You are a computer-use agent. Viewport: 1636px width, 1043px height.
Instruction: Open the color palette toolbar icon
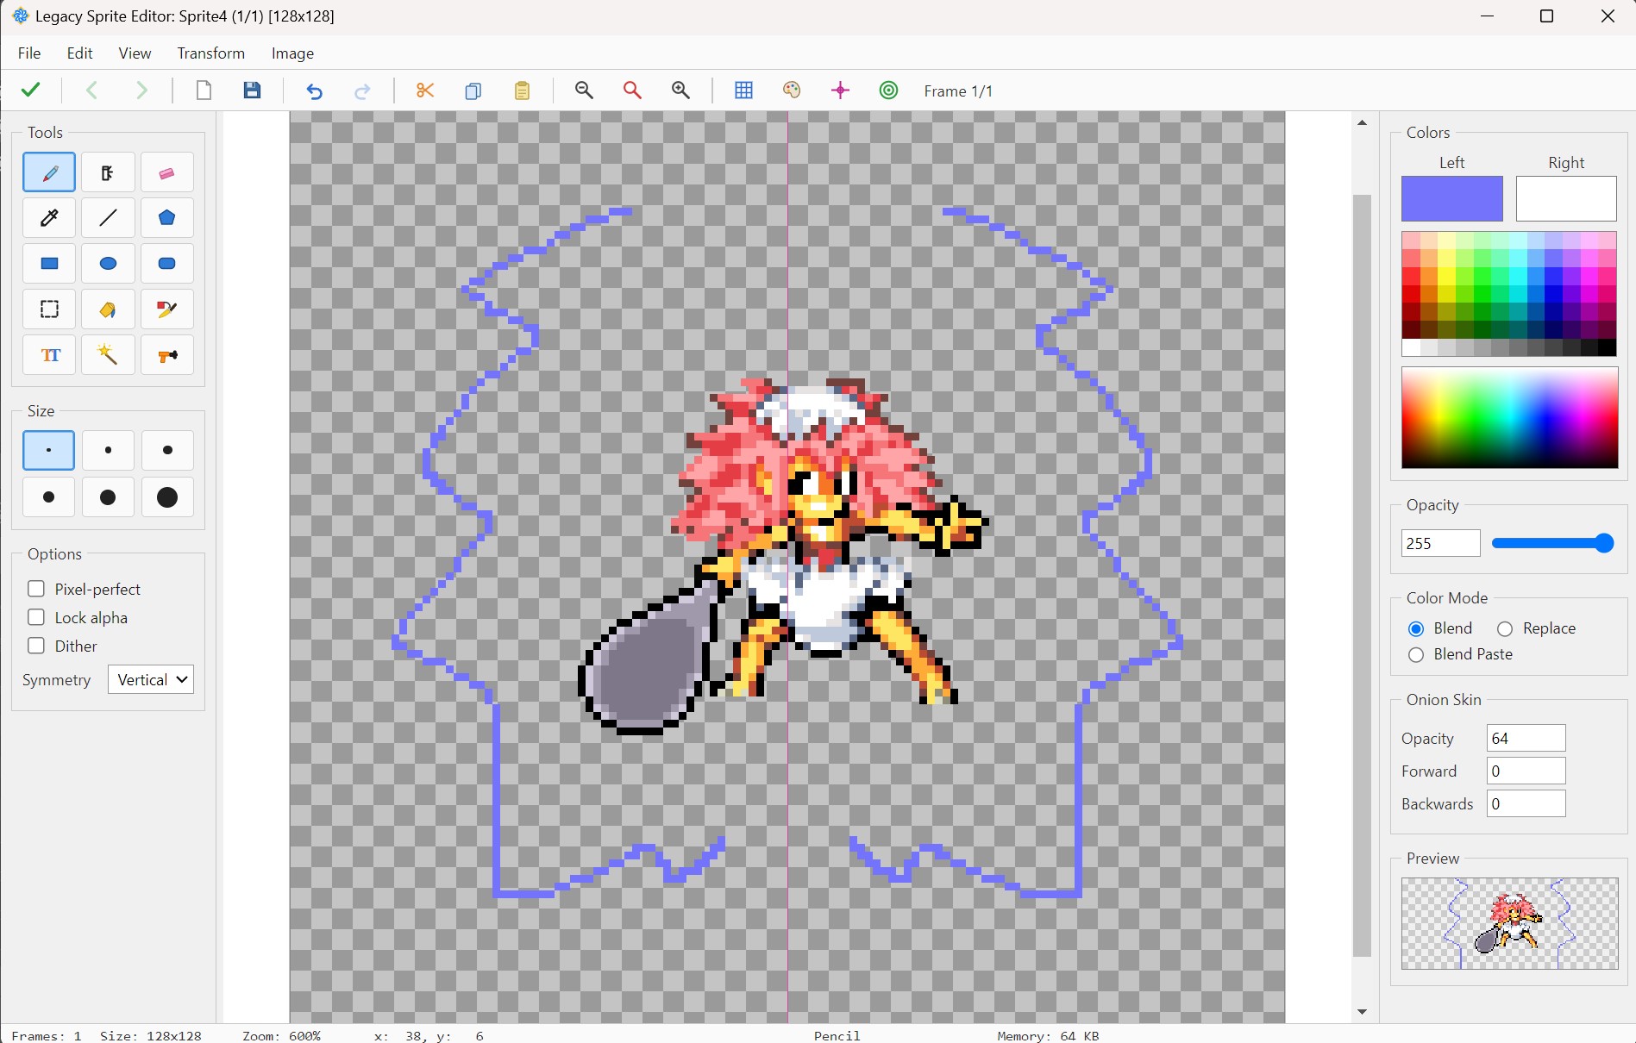[x=792, y=91]
